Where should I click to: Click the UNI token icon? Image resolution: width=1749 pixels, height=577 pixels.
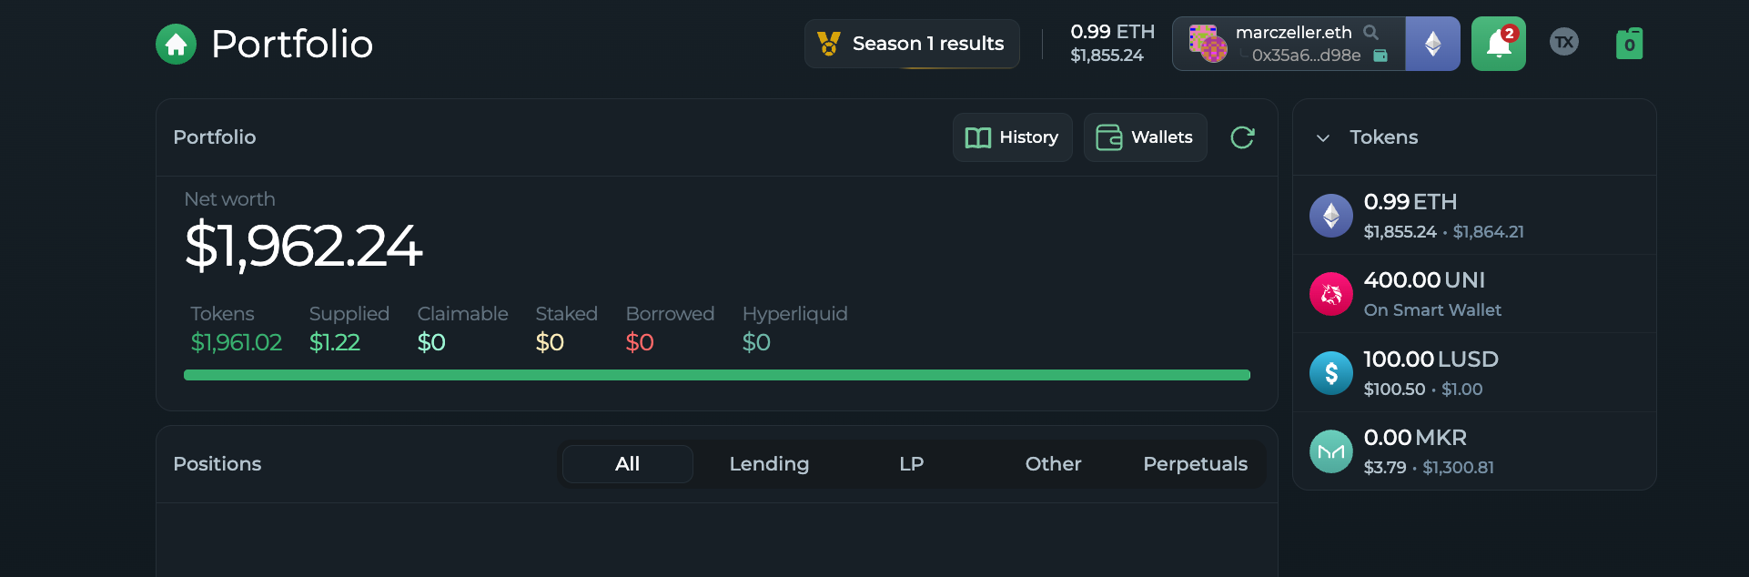tap(1330, 294)
